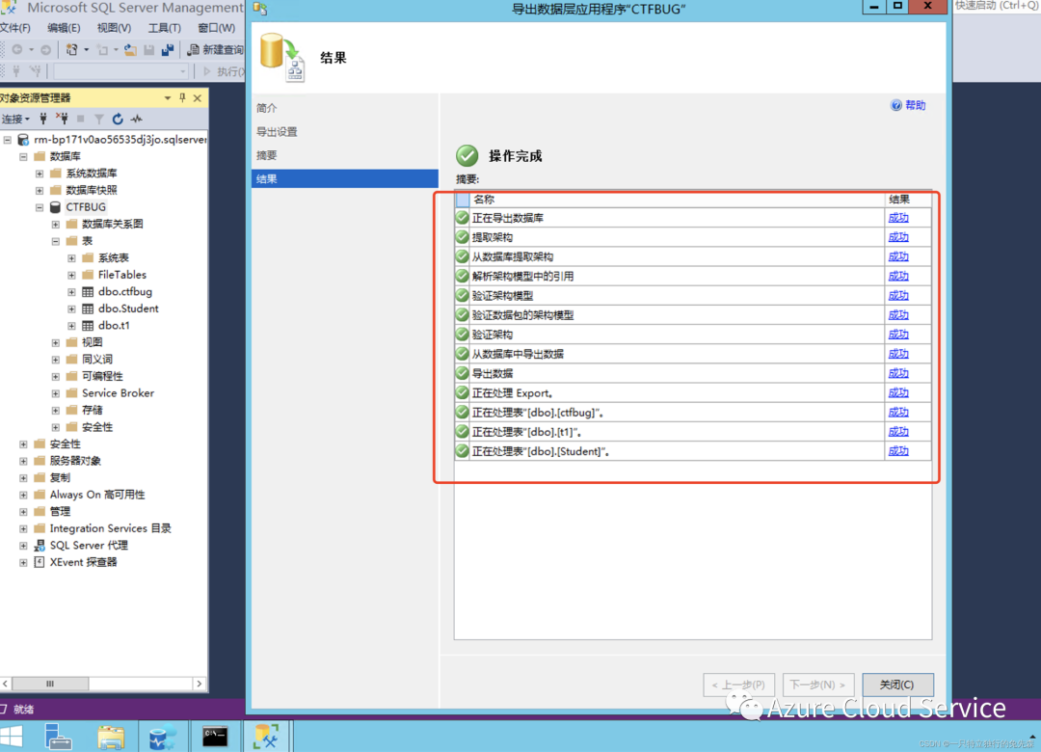Expand the 数据库快照 folder
The width and height of the screenshot is (1041, 752).
pos(40,191)
